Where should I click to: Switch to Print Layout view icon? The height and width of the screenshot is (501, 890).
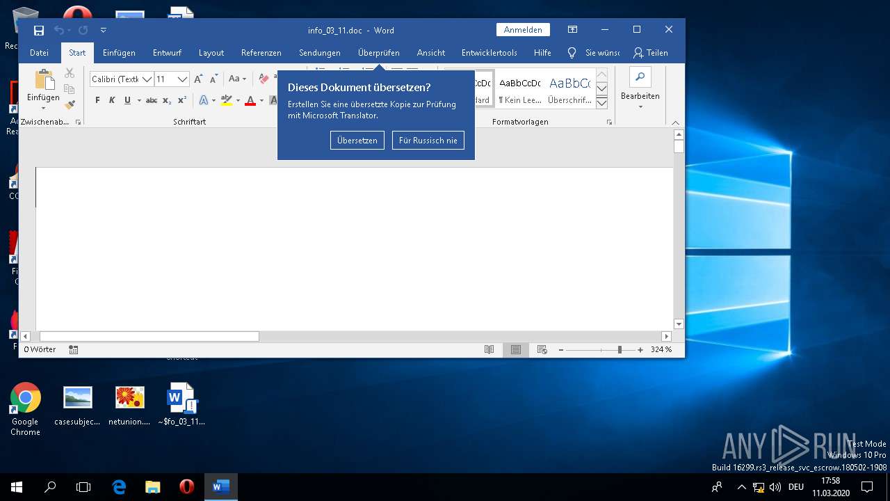pos(516,349)
